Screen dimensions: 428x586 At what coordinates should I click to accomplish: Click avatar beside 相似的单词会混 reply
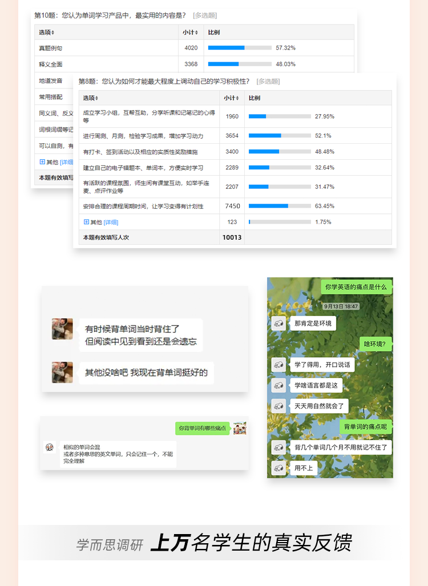pyautogui.click(x=50, y=447)
